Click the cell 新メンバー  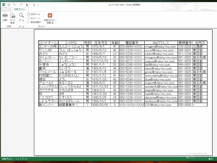point(48,105)
